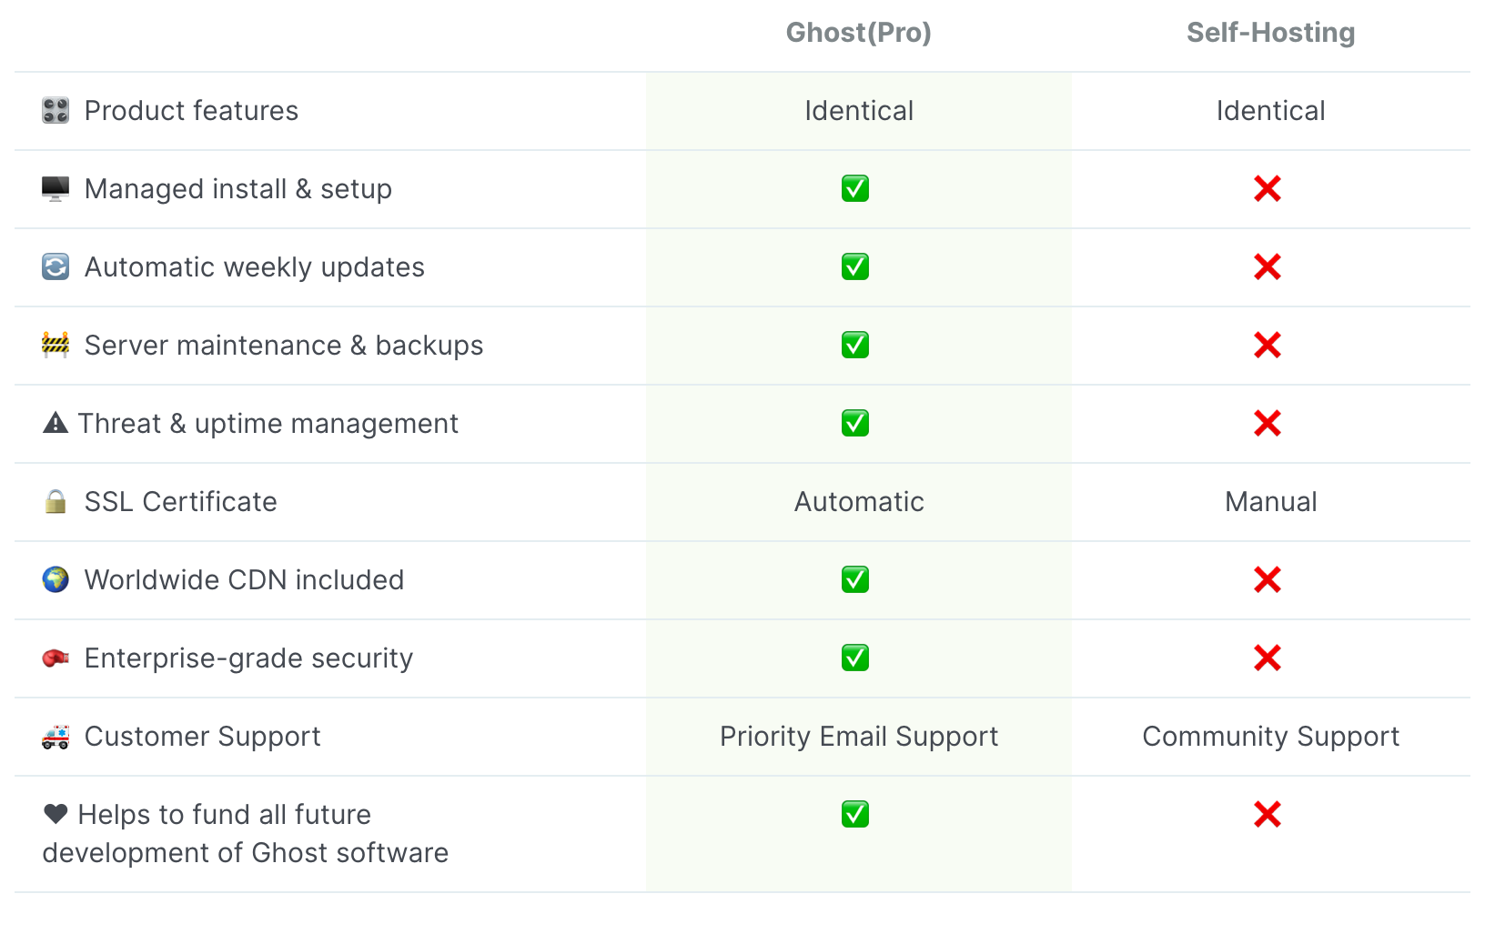This screenshot has height=944, width=1485.
Task: Click Self-Hosting red cross for Worldwide CDN included
Action: [x=1268, y=580]
